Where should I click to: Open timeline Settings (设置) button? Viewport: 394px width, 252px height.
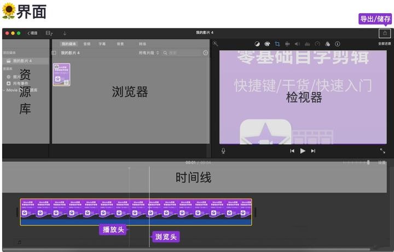tap(382, 163)
